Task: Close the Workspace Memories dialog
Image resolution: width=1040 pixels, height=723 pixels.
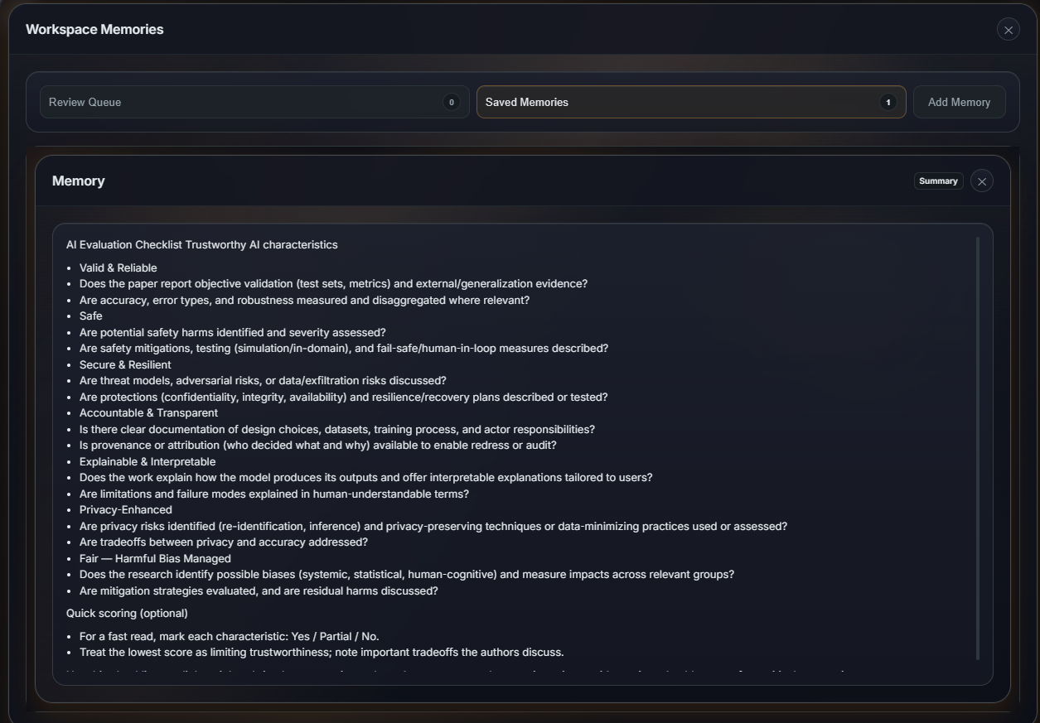Action: click(1008, 30)
